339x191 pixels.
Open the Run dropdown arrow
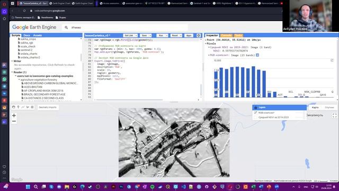pyautogui.click(x=166, y=36)
